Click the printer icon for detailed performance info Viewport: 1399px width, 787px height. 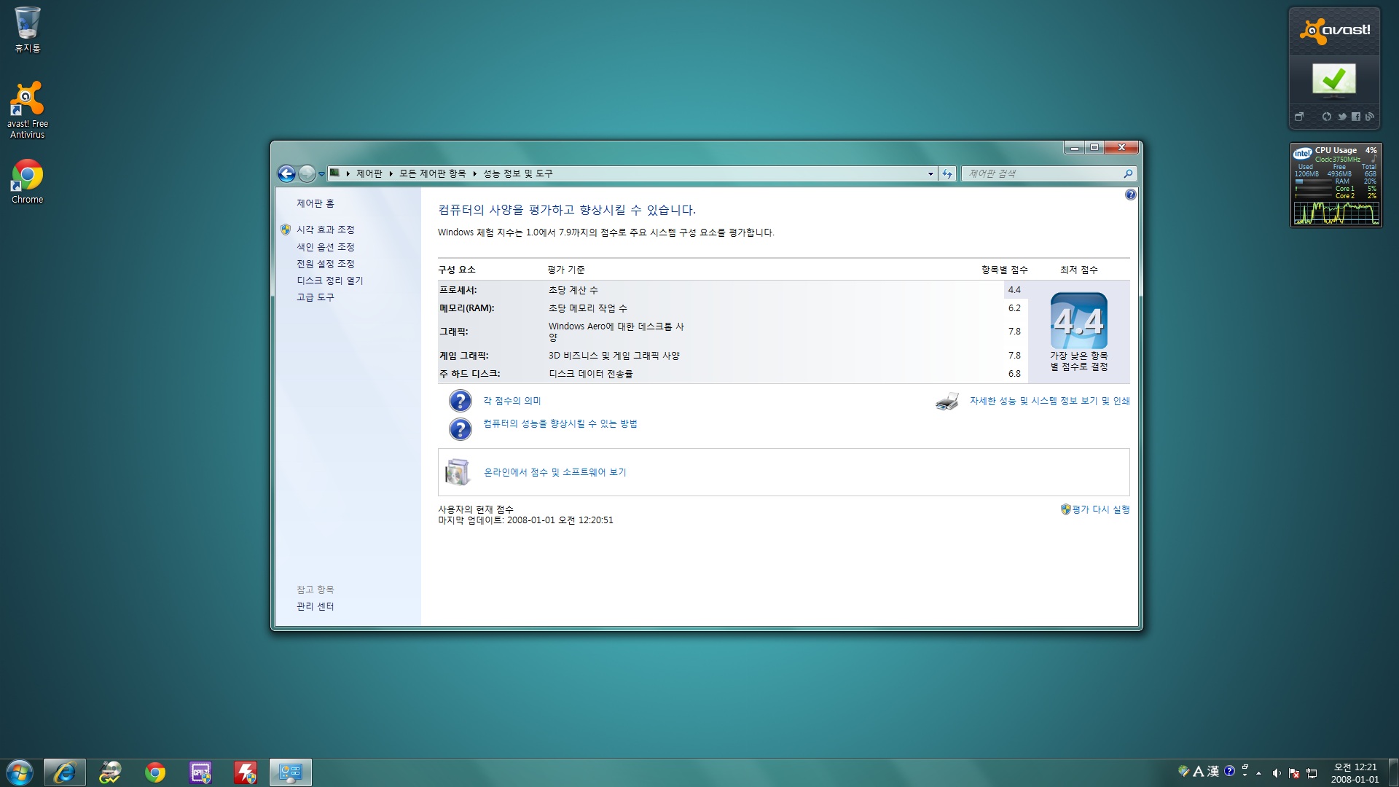(947, 402)
